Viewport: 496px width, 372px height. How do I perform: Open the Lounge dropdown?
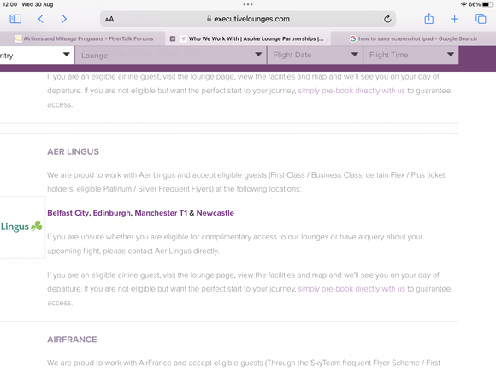pos(171,56)
